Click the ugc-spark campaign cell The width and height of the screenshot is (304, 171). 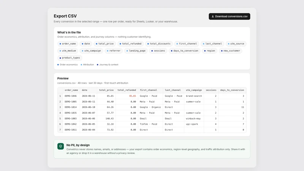[192, 124]
